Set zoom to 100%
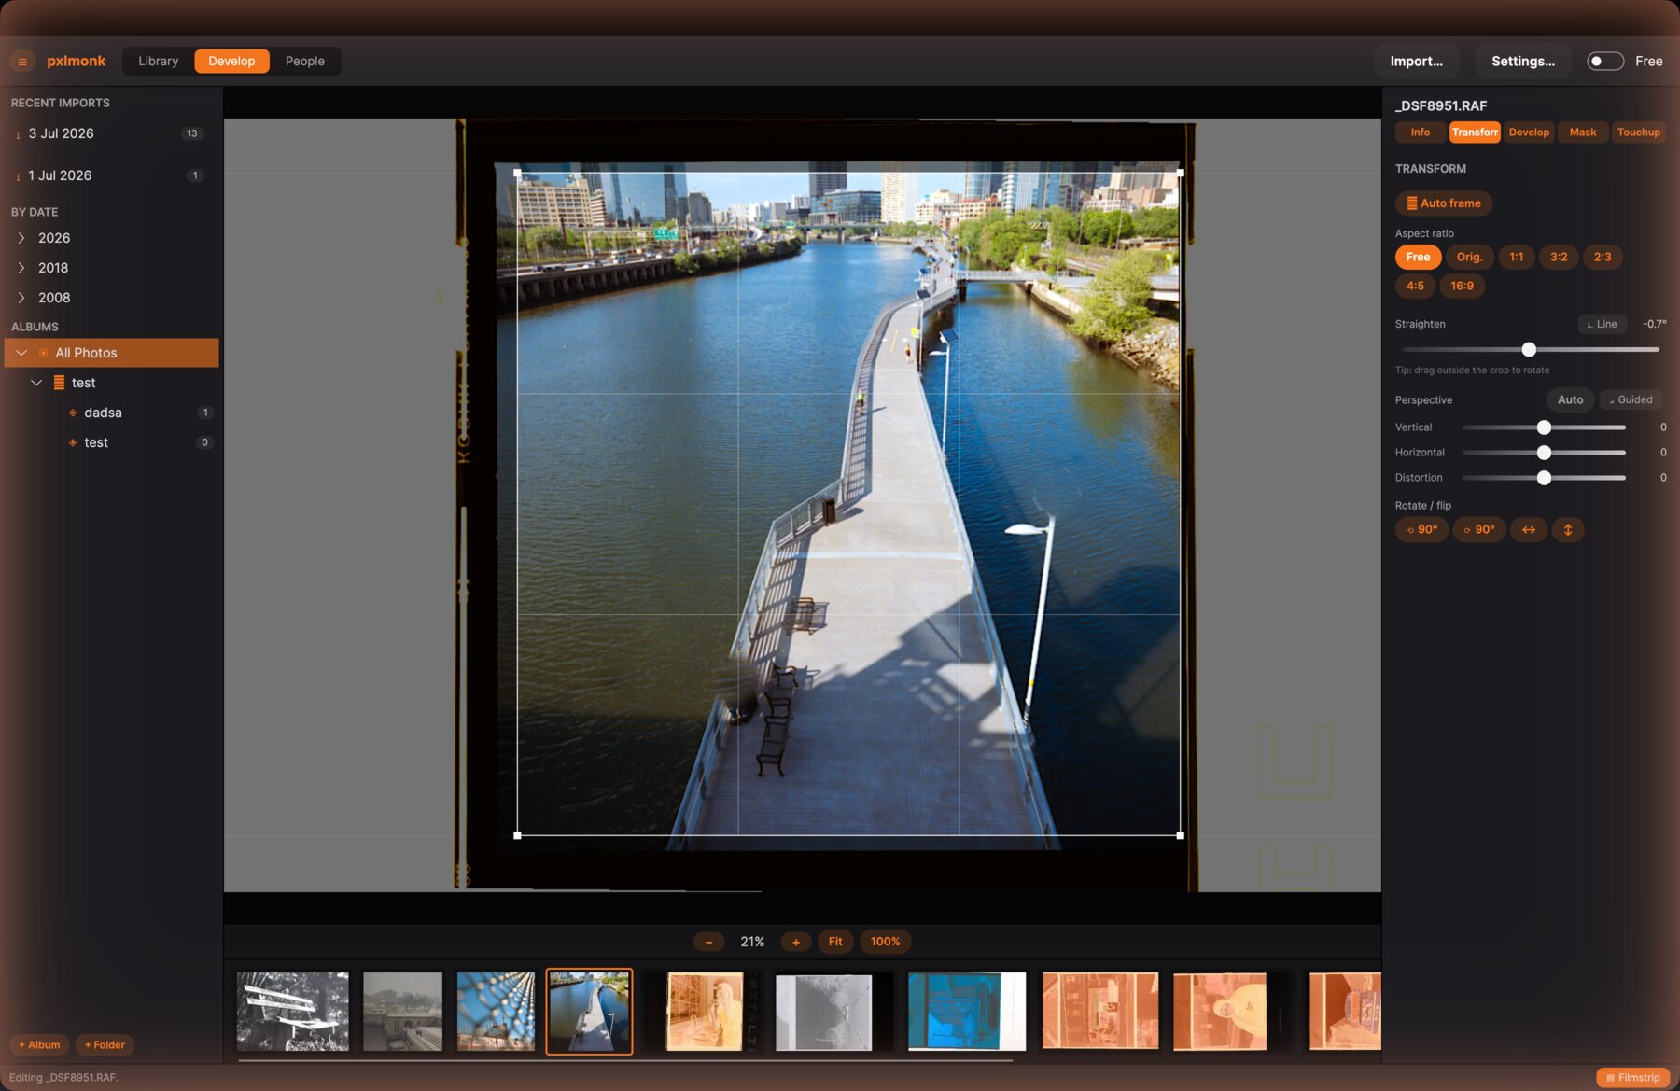 pyautogui.click(x=885, y=942)
